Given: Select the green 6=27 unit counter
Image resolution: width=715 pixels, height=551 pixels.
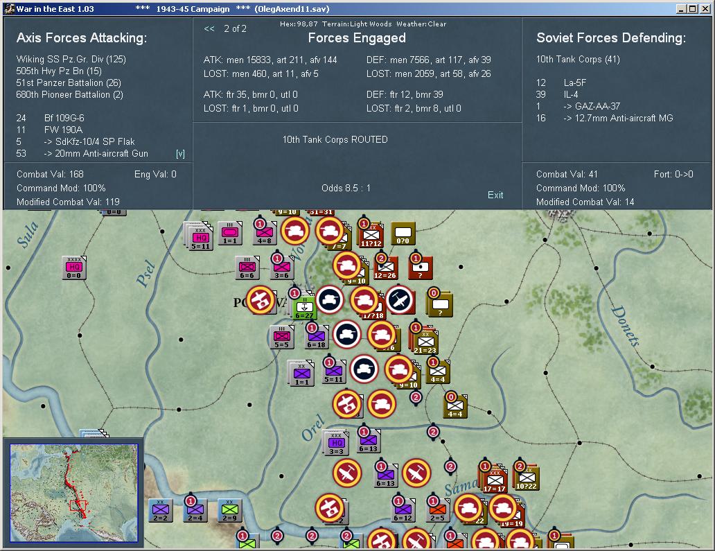Looking at the screenshot, I should point(304,307).
